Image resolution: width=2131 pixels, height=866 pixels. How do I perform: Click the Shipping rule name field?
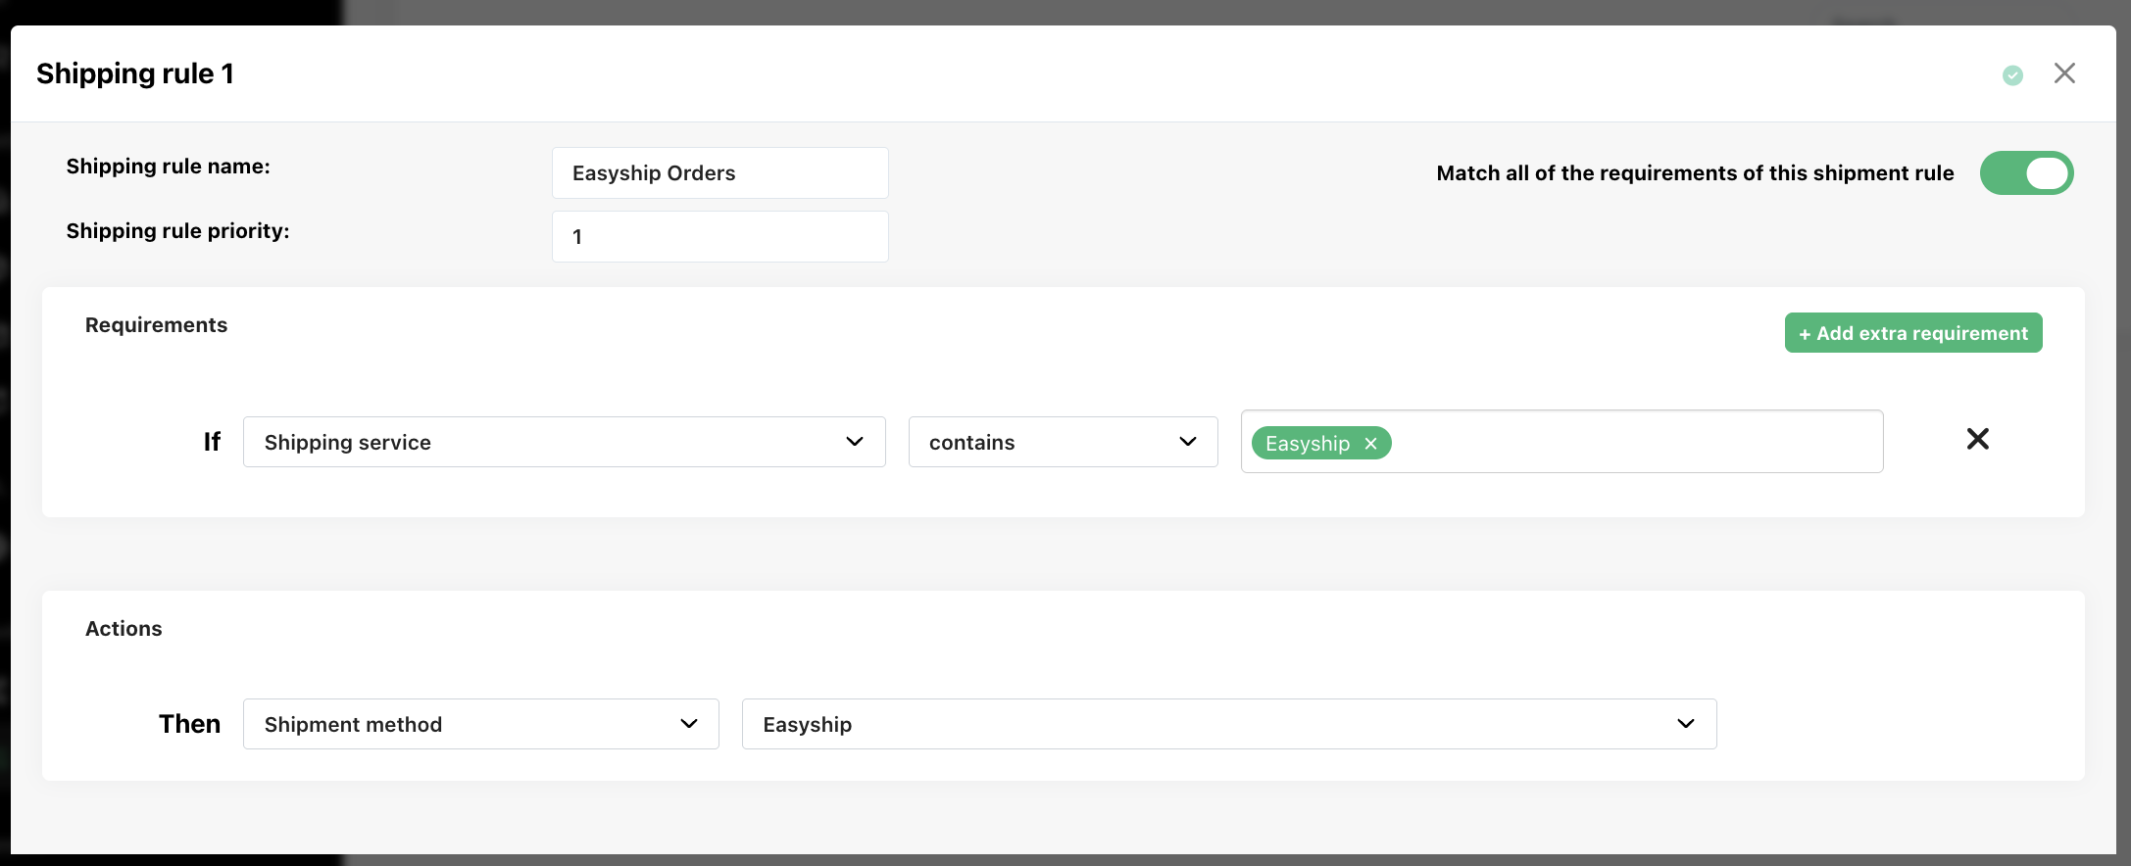[x=719, y=173]
